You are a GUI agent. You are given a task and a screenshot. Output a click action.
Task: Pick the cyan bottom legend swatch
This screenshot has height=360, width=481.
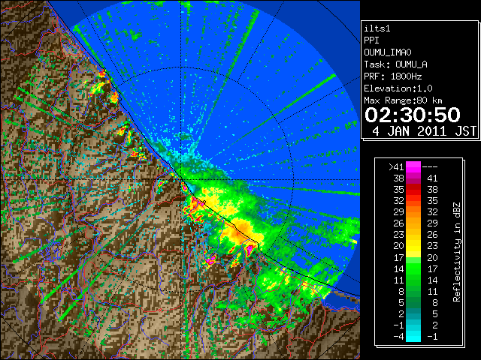click(413, 337)
